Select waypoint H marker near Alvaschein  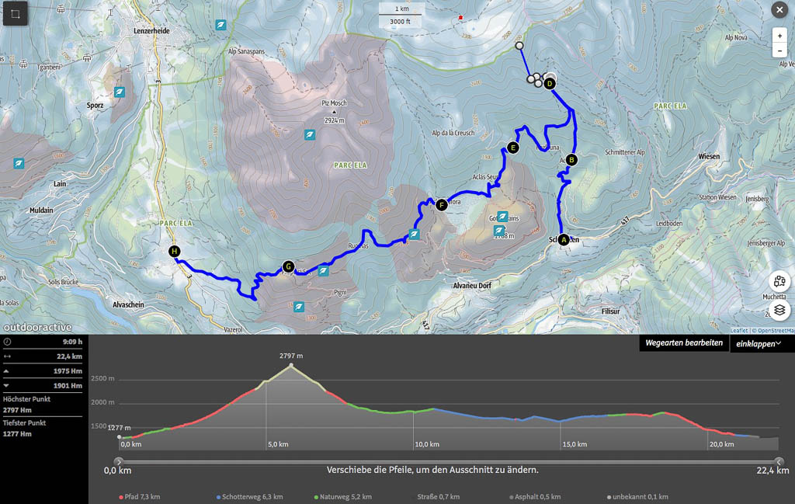point(175,251)
